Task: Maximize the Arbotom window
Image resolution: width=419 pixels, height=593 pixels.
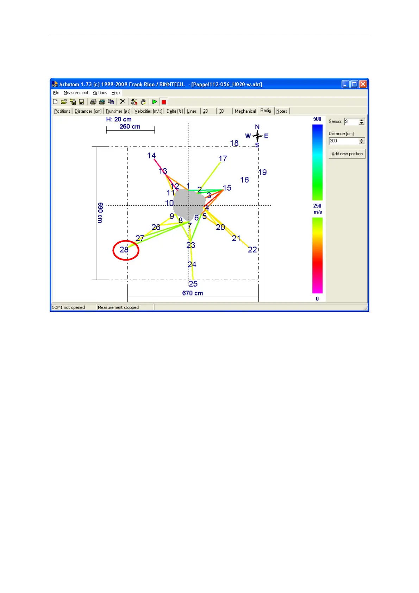Action: 354,84
